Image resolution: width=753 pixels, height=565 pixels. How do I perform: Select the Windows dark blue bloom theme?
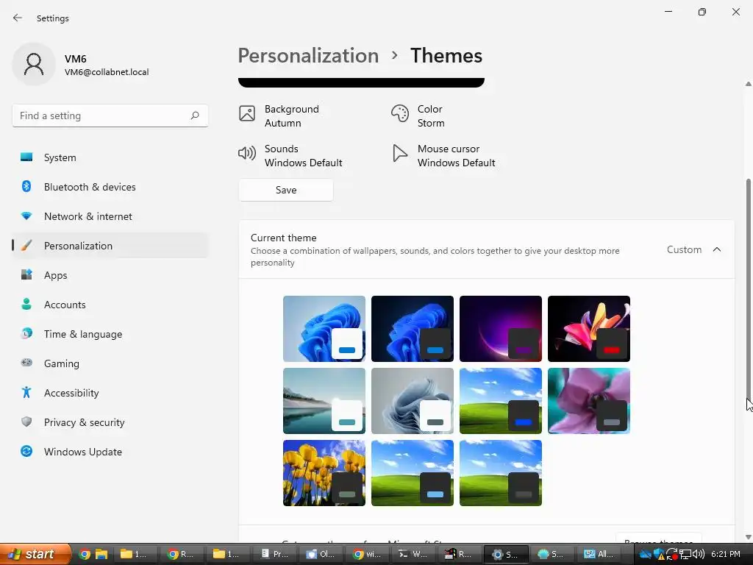click(412, 329)
